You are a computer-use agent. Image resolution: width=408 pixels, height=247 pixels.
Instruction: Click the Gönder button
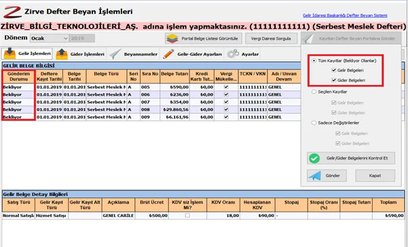(x=327, y=176)
